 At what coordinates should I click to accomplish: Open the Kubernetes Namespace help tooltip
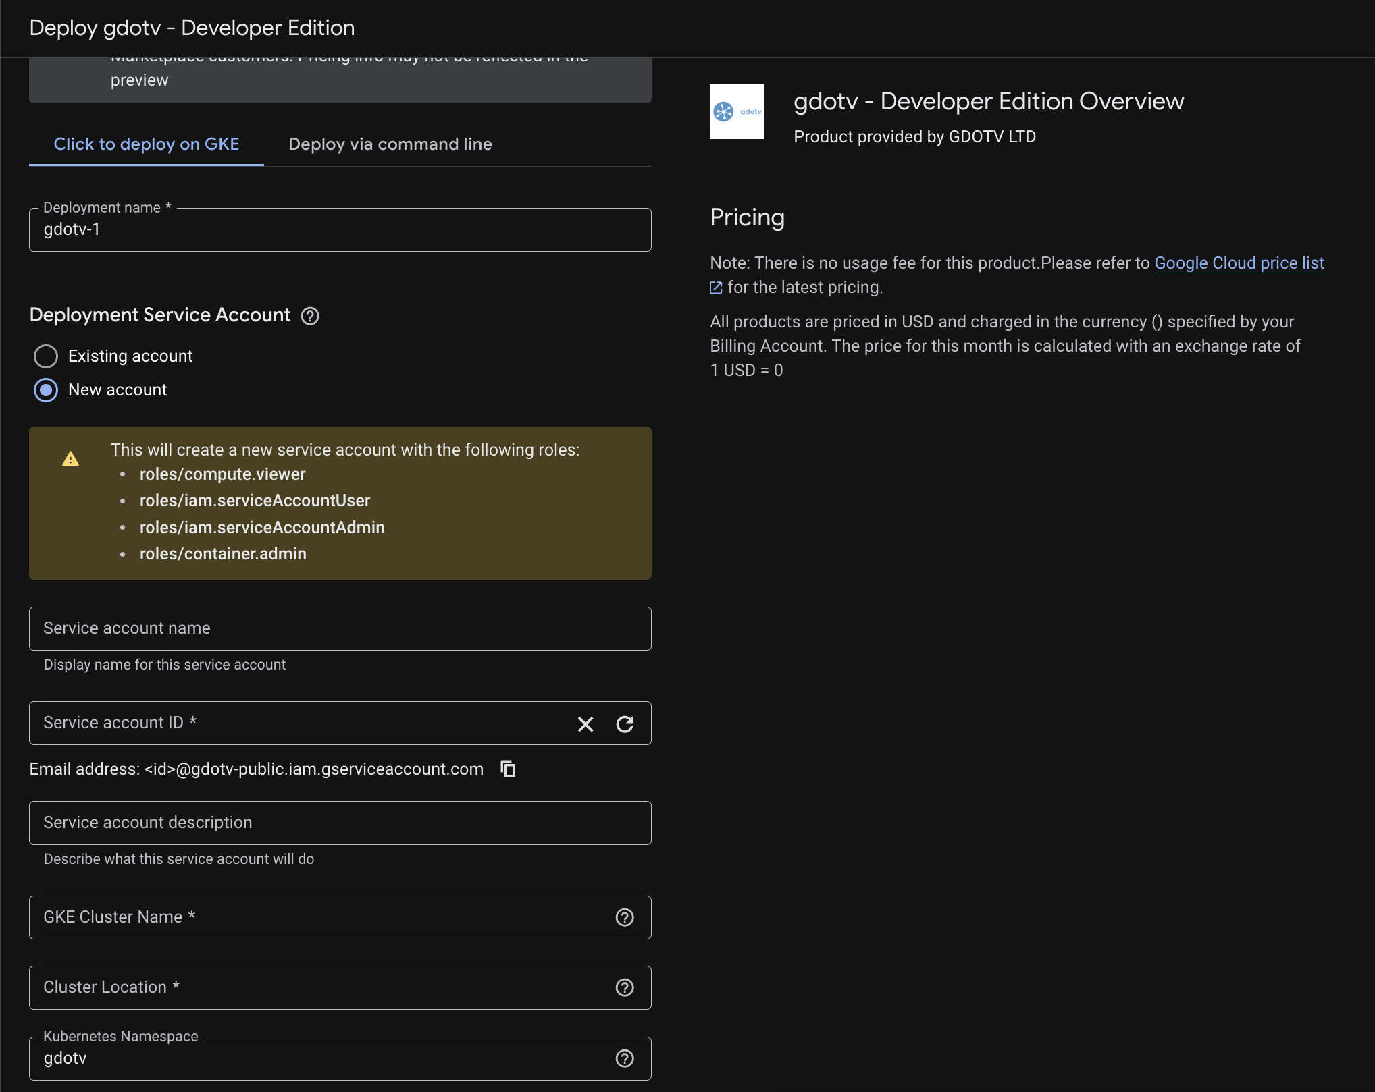pos(624,1058)
